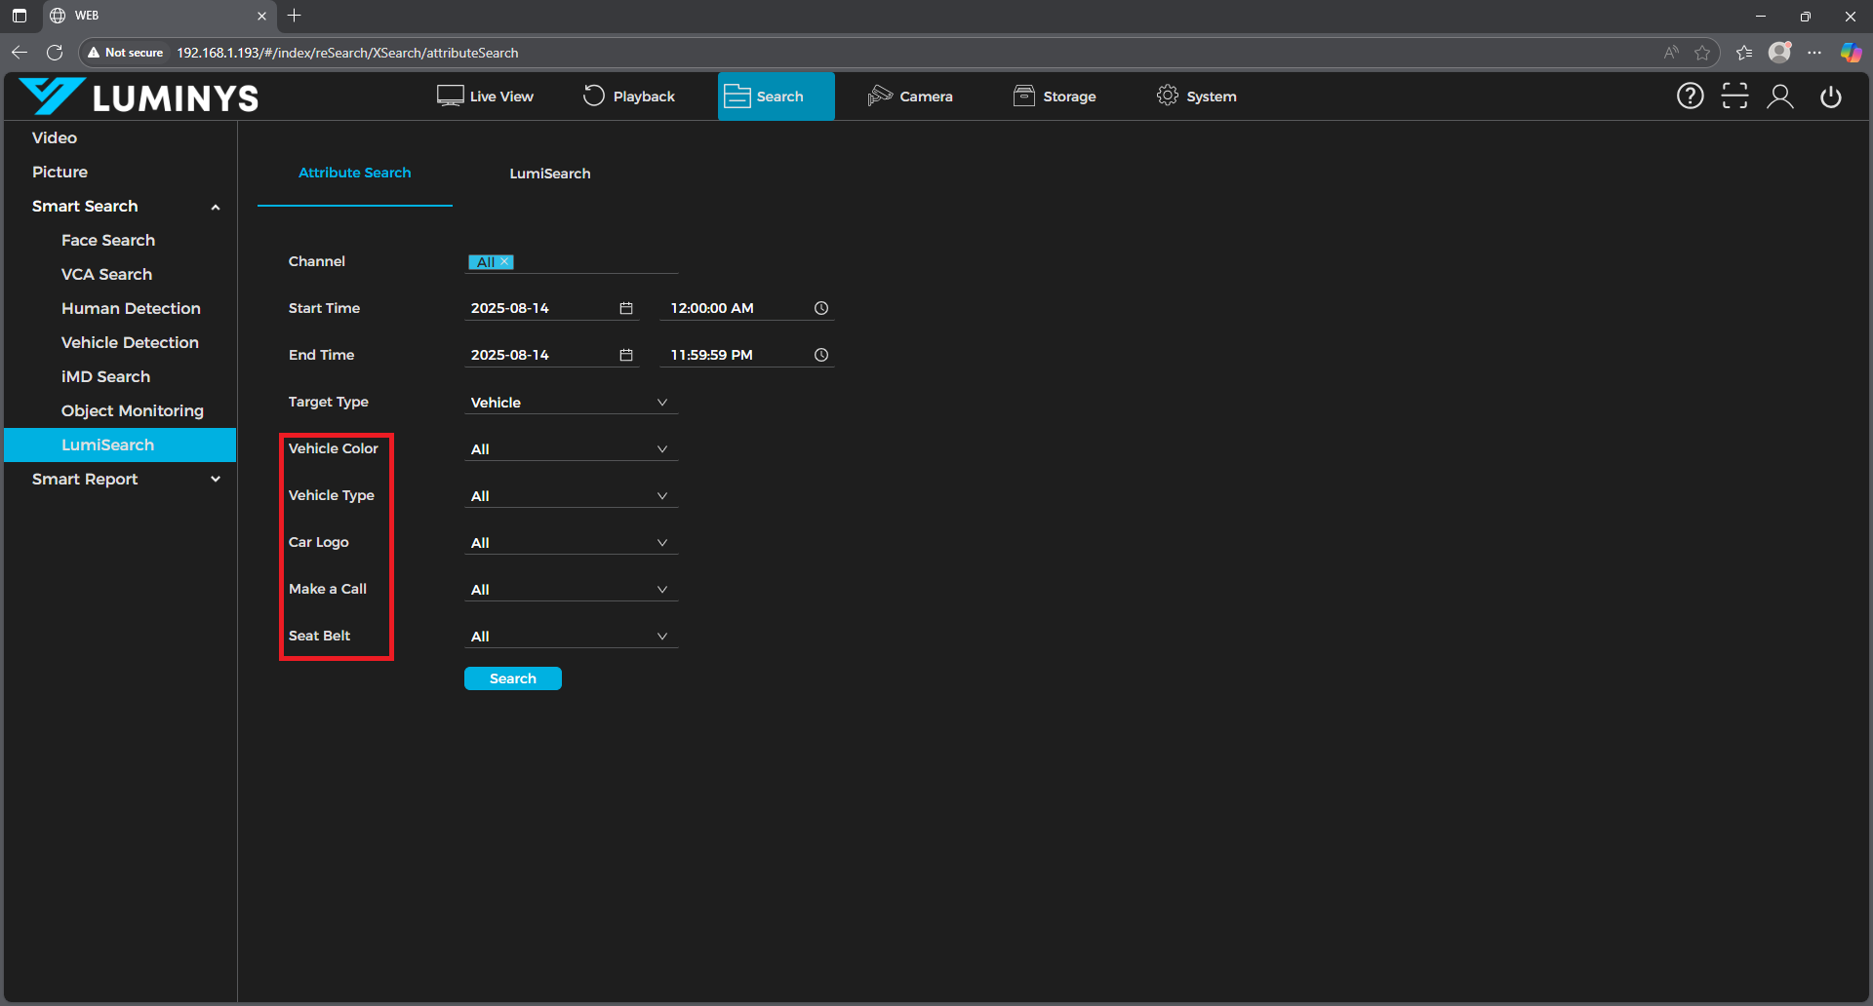The width and height of the screenshot is (1873, 1006).
Task: Click the End Time clock icon
Action: click(821, 355)
